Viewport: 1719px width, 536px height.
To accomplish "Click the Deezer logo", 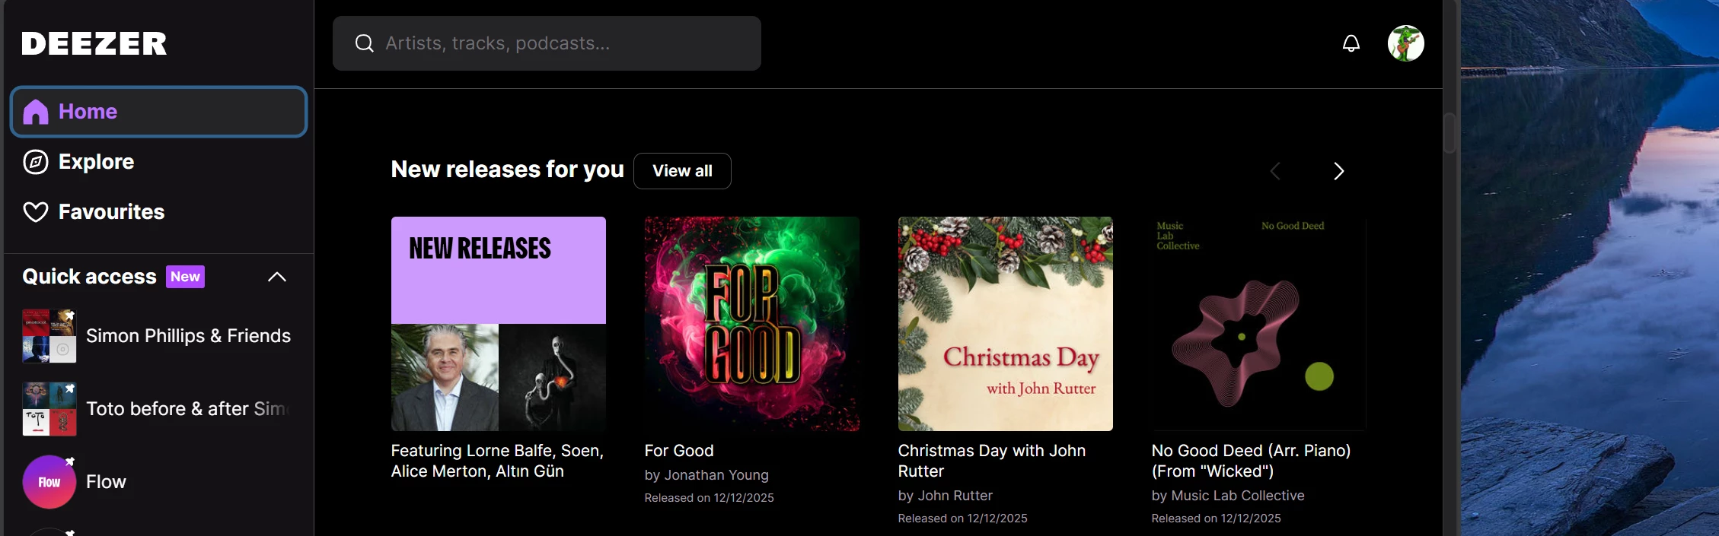I will (x=94, y=43).
